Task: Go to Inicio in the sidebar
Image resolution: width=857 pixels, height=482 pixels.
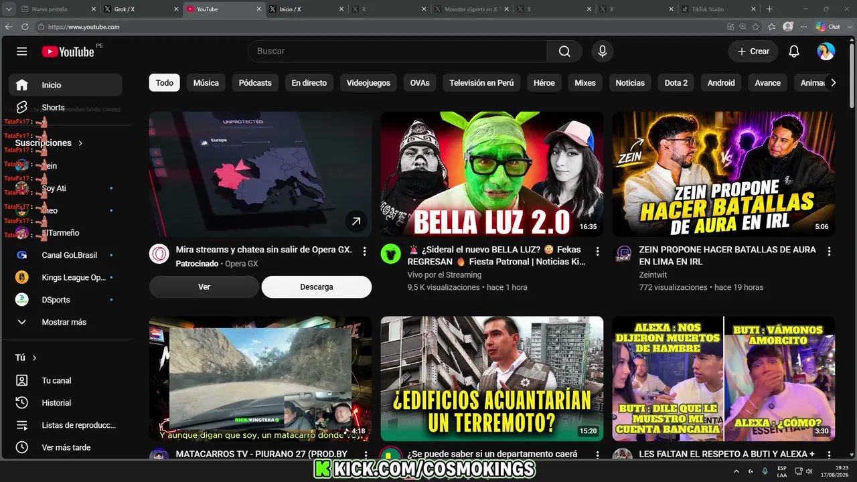Action: pos(66,85)
